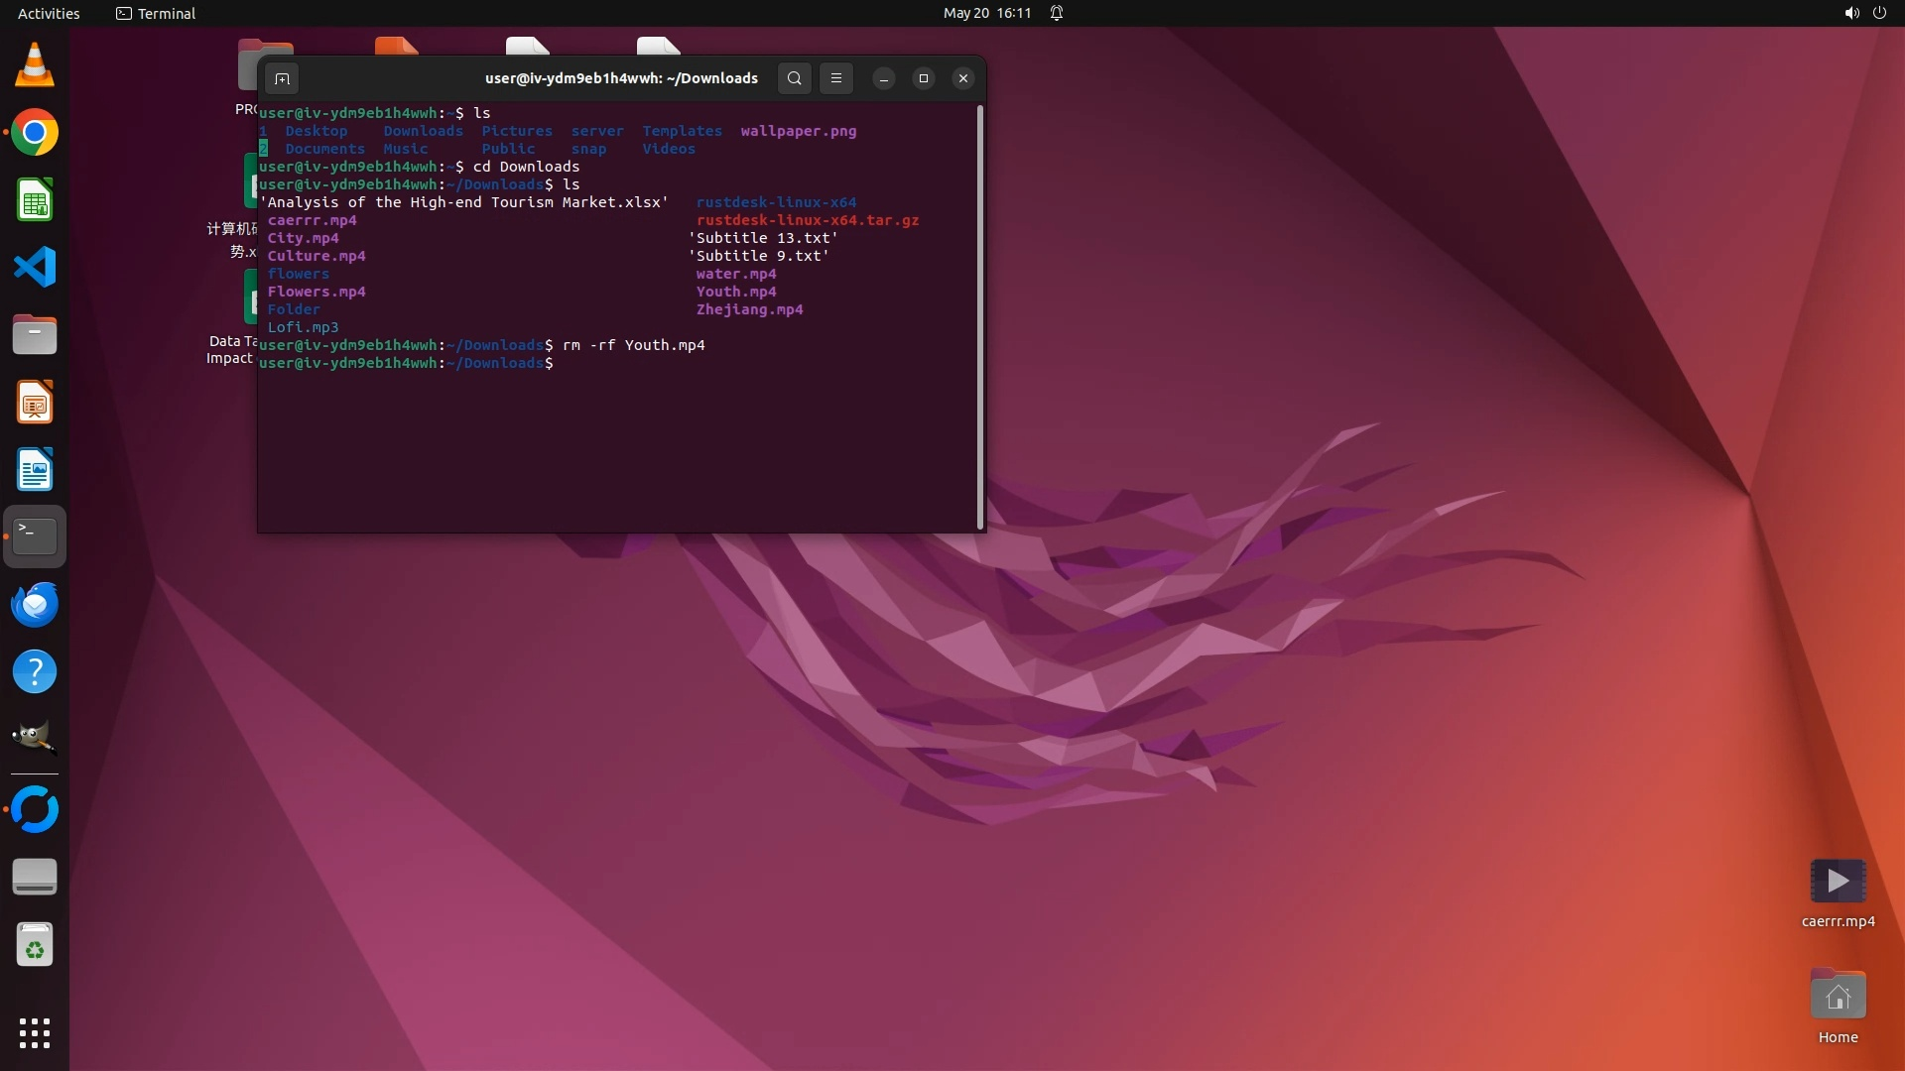Open Activities overview
1905x1071 pixels.
click(49, 13)
